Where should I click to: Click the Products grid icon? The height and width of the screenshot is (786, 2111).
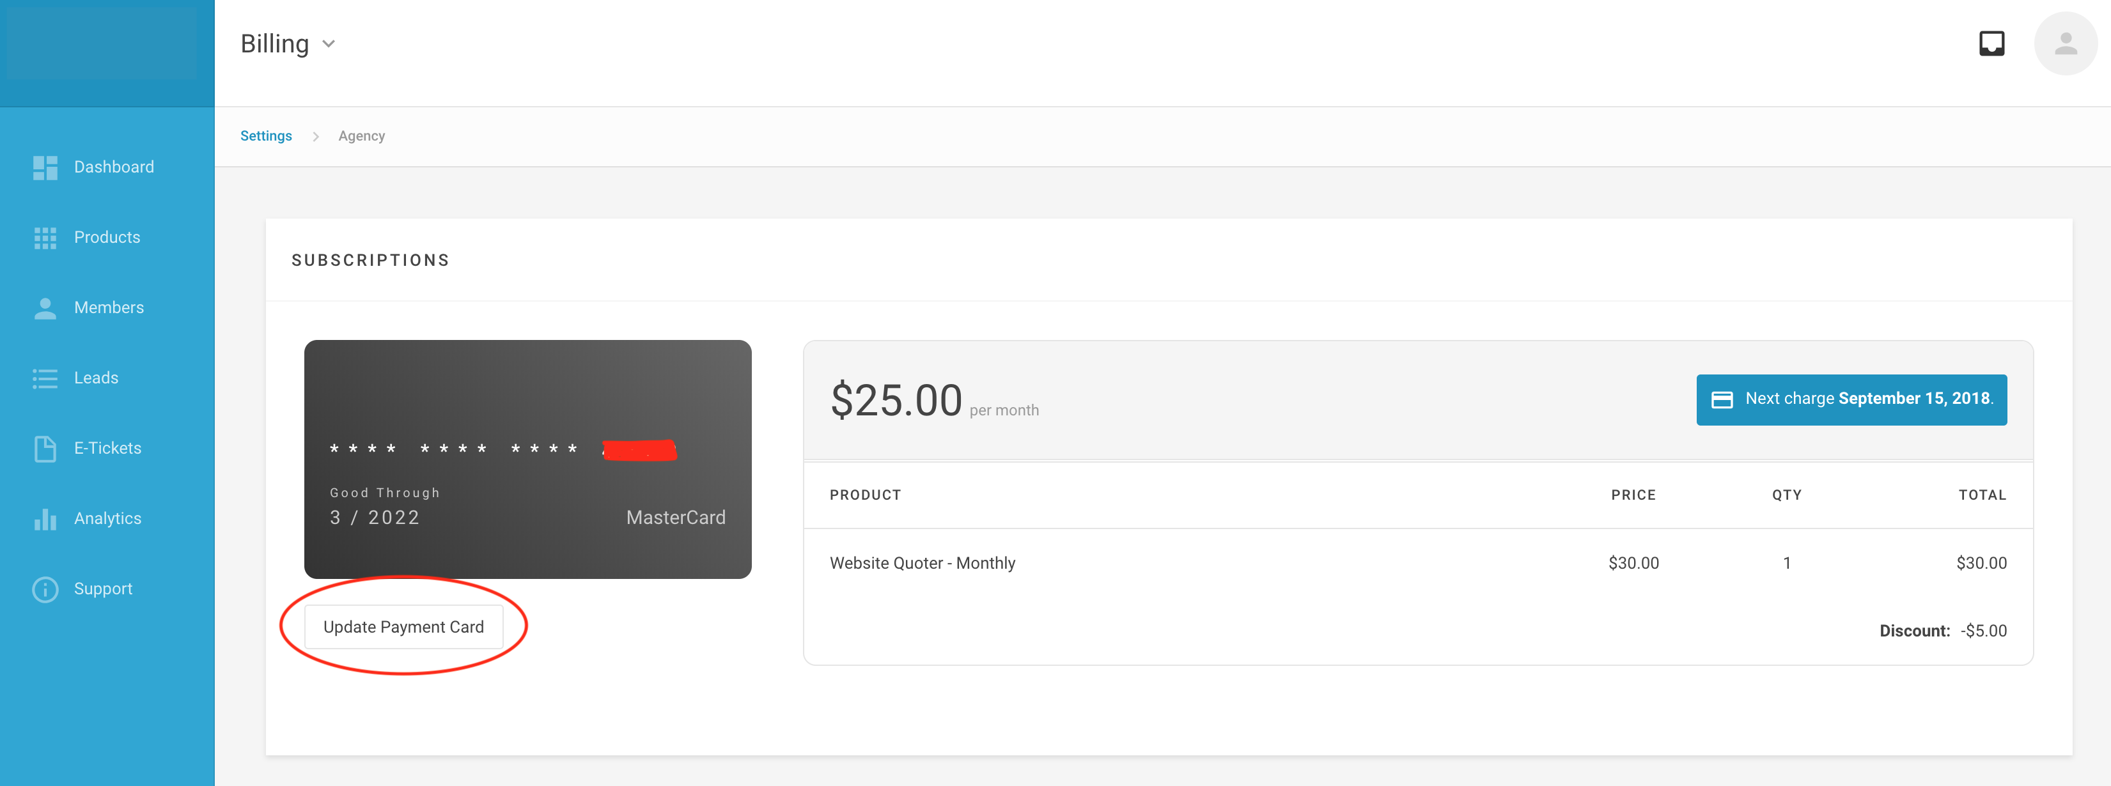coord(45,238)
